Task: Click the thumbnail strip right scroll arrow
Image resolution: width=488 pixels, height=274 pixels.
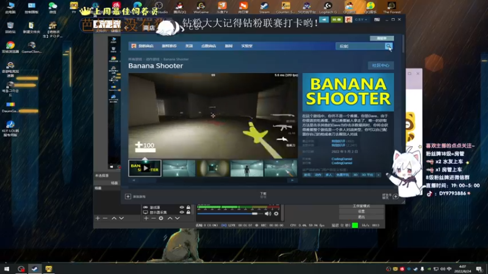Action: pyautogui.click(x=292, y=180)
